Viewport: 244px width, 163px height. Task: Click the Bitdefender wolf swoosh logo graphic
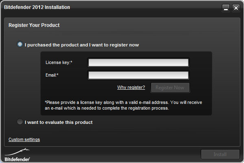point(17,152)
